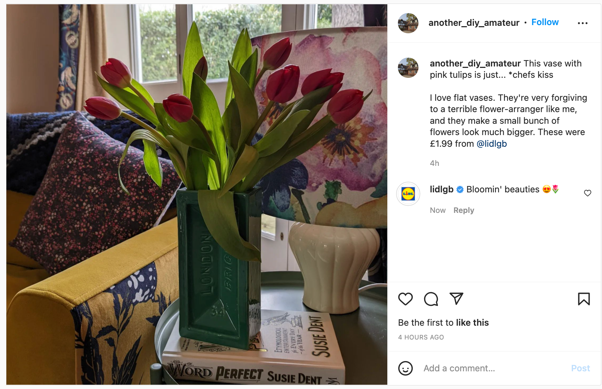Click lidlgb's verified badge
This screenshot has height=389, width=602.
(x=460, y=190)
